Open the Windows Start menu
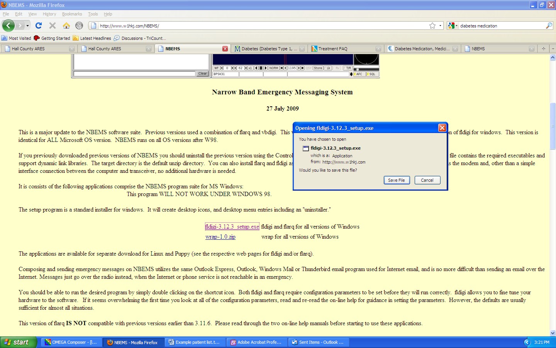 pyautogui.click(x=18, y=342)
